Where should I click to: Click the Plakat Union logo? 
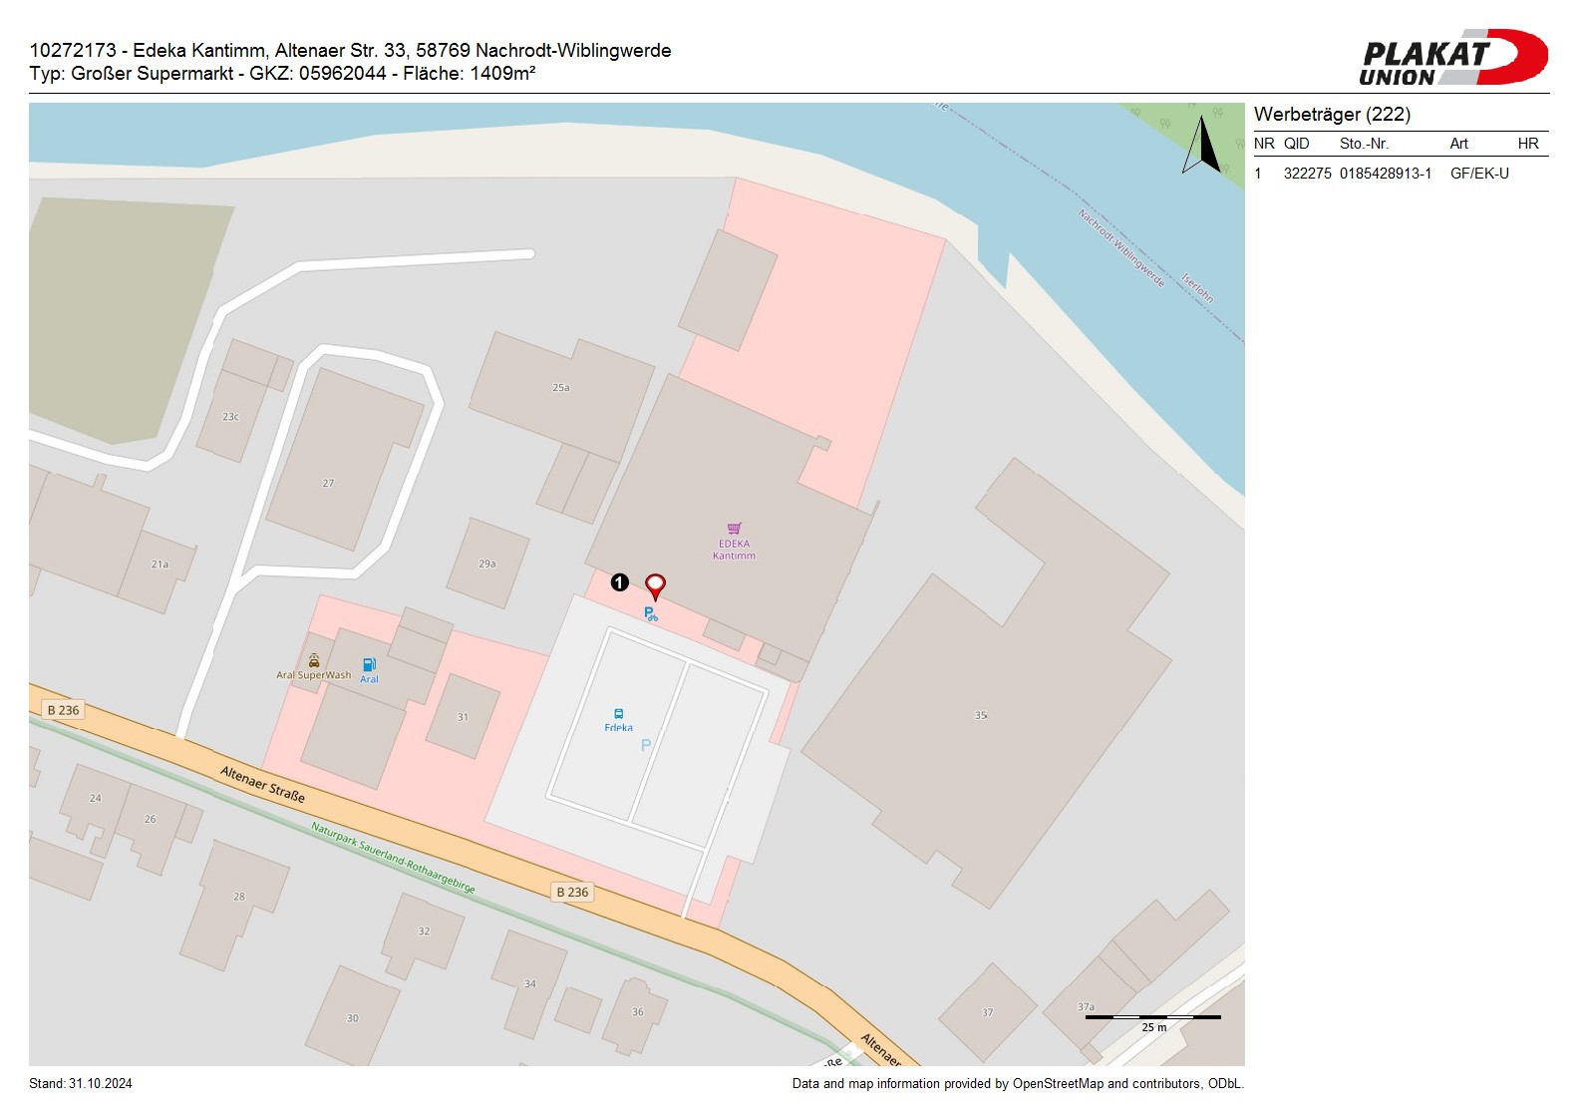click(x=1452, y=57)
